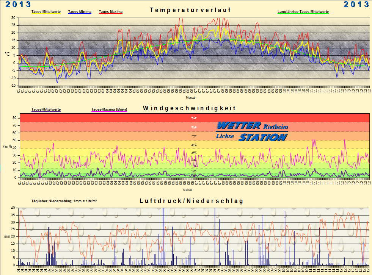
Task: Click the green Langjährige Tages-Mittelwerte legend entry
Action: coord(303,12)
